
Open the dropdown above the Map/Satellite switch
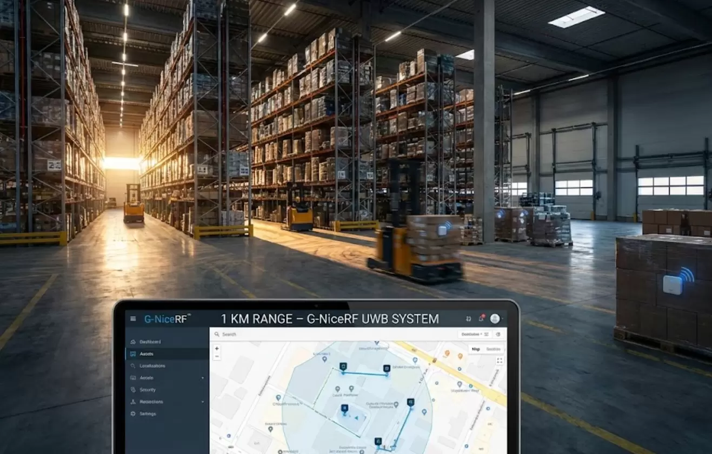pos(472,334)
